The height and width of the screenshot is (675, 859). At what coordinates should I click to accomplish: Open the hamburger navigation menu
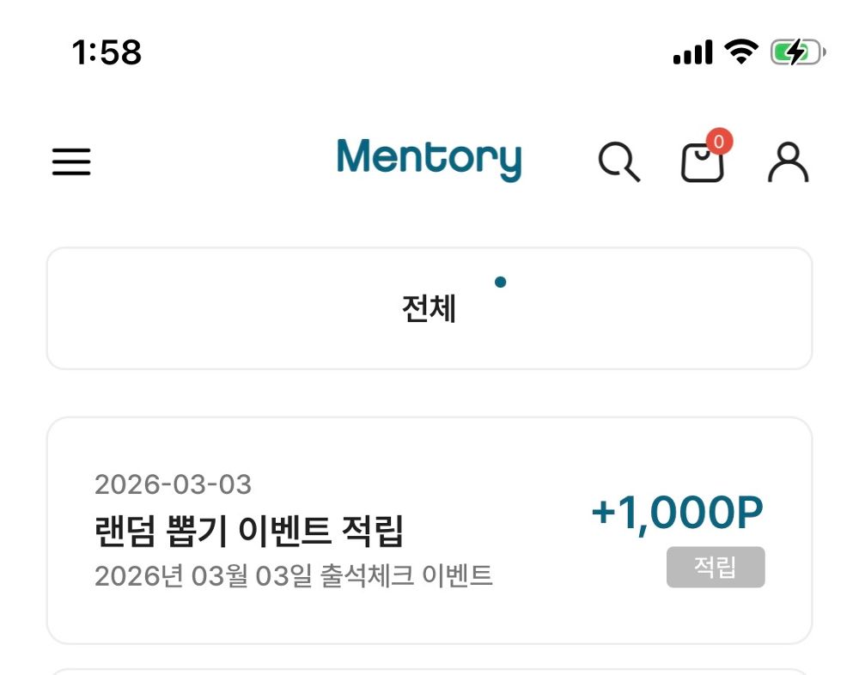pyautogui.click(x=71, y=161)
